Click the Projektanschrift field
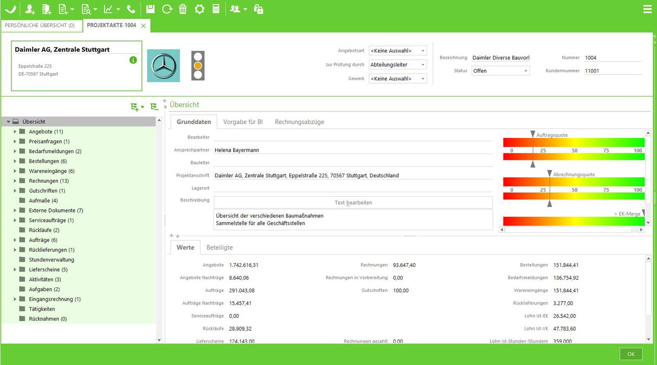The image size is (657, 365). click(353, 175)
